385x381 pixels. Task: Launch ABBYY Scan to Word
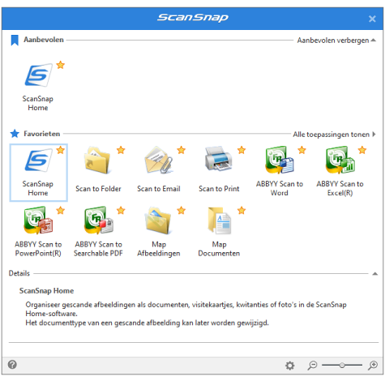pyautogui.click(x=280, y=172)
